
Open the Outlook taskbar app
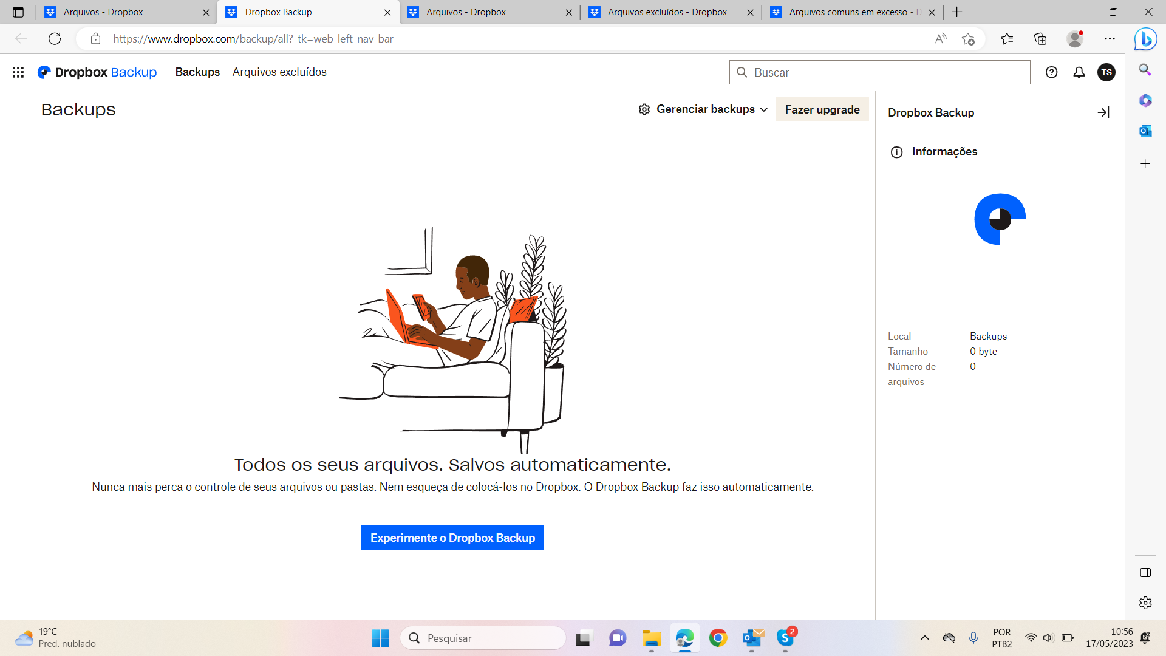pyautogui.click(x=752, y=638)
